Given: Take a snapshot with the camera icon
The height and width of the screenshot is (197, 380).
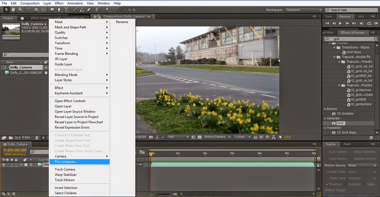Looking at the screenshot, I should [x=151, y=137].
